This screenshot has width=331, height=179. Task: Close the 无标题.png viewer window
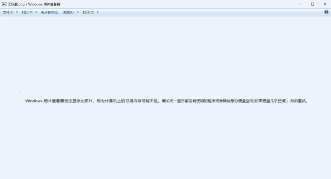325,4
